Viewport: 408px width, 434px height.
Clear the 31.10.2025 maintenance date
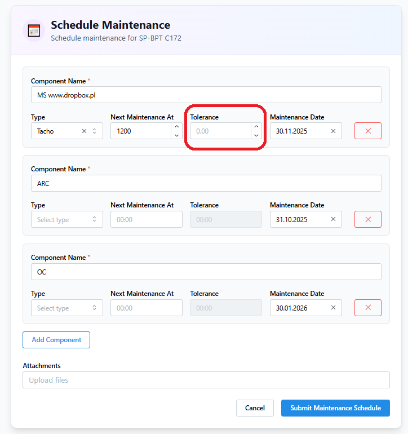point(333,220)
